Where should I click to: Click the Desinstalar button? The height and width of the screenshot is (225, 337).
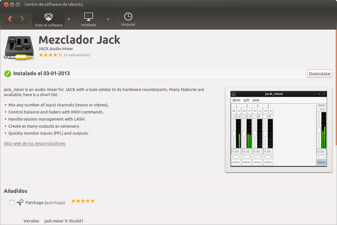[x=320, y=73]
